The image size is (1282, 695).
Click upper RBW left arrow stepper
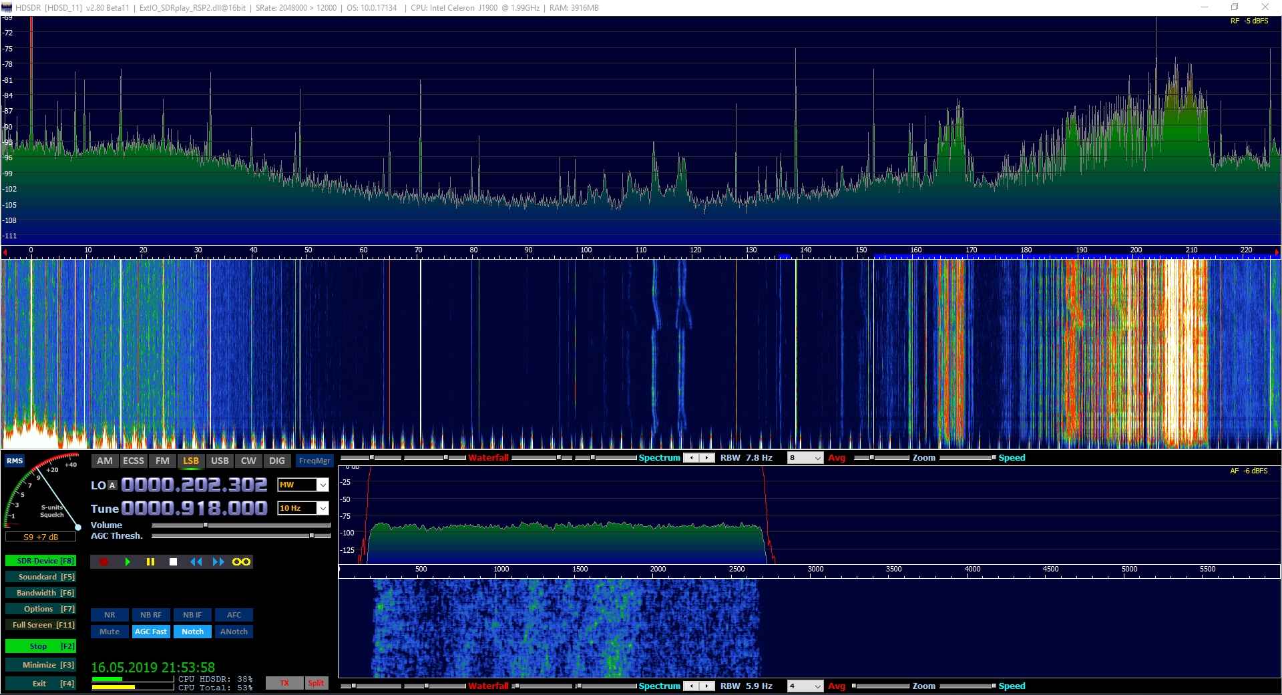click(692, 458)
